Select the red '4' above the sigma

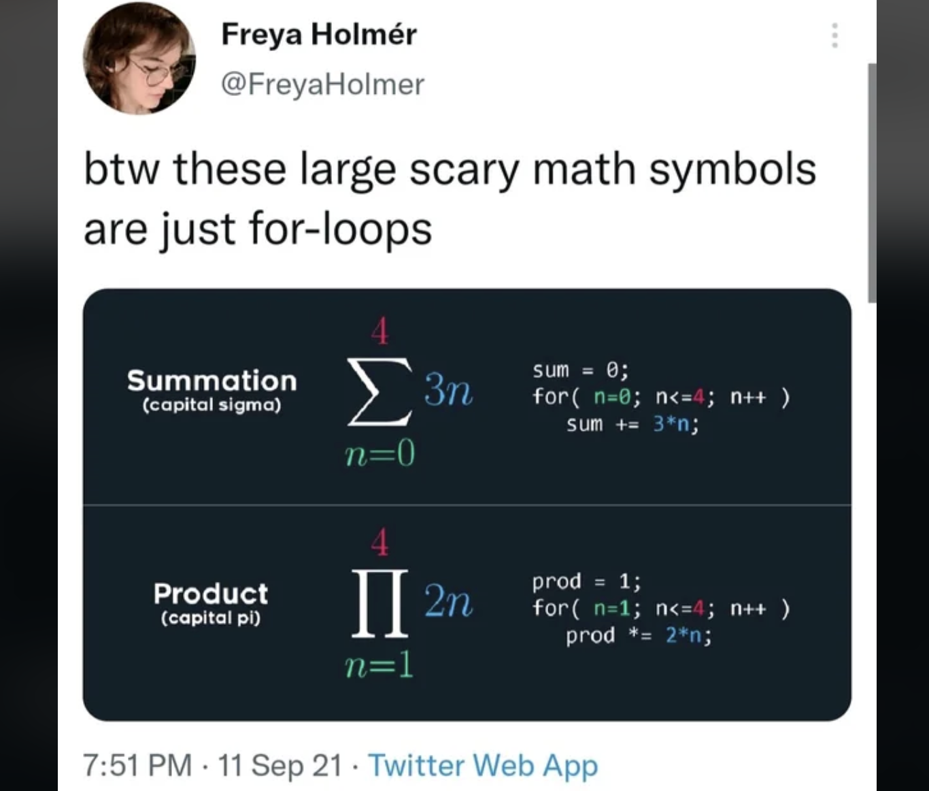(x=379, y=332)
